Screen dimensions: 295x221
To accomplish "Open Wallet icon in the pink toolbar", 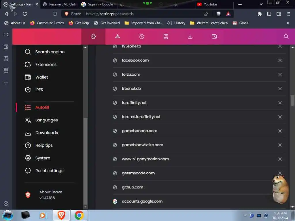I will (214, 37).
